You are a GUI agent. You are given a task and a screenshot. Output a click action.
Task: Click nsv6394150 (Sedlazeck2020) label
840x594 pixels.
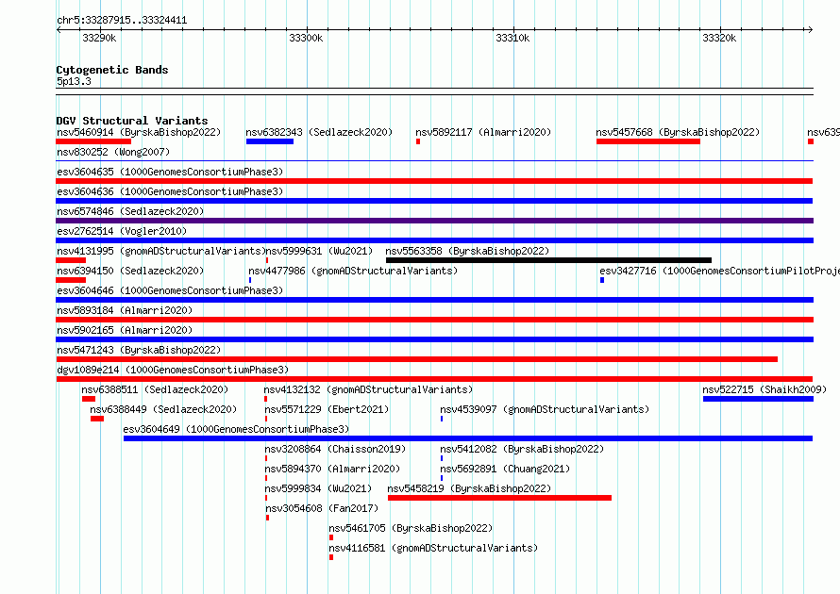(130, 271)
